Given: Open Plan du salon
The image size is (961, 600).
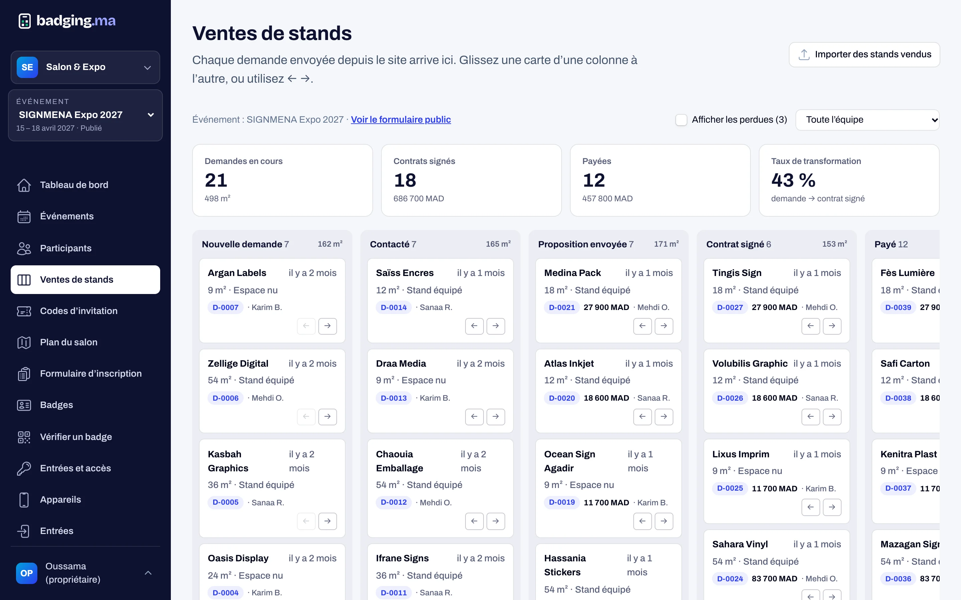Looking at the screenshot, I should tap(85, 342).
